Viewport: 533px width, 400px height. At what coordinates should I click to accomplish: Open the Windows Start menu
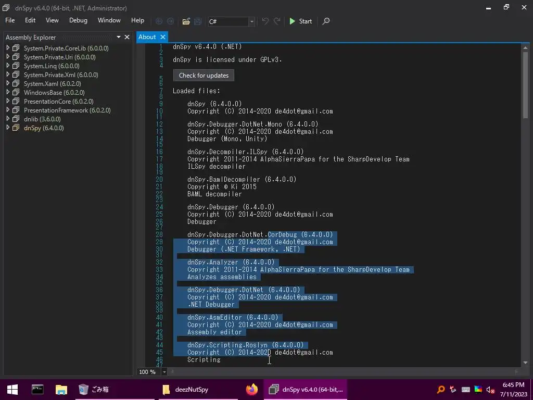pyautogui.click(x=12, y=390)
